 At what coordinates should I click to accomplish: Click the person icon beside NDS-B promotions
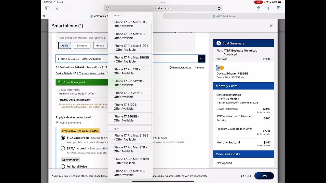(x=57, y=123)
